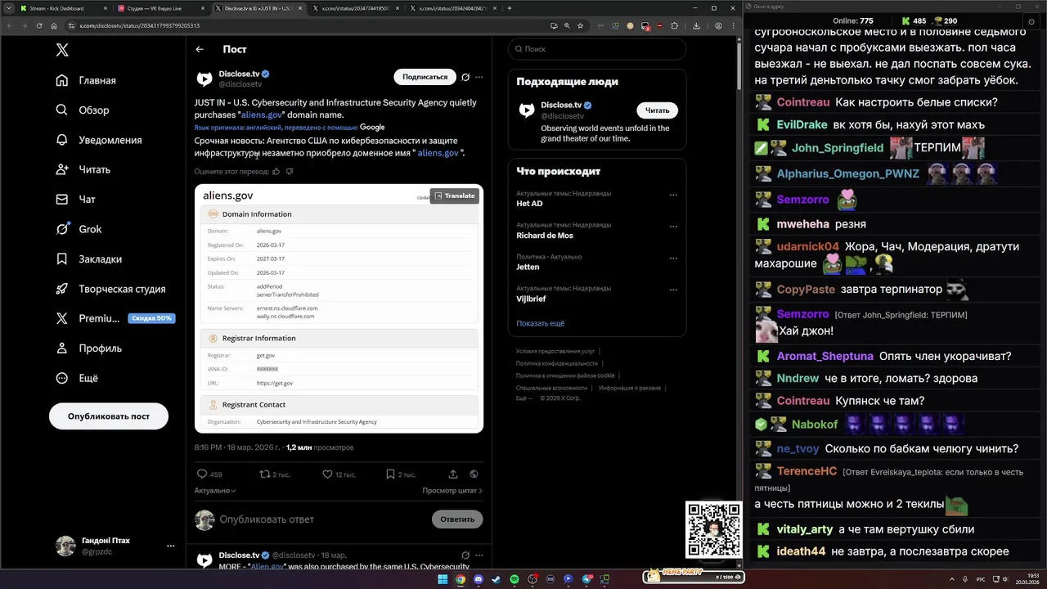Bookmark this page with the address bar star
This screenshot has width=1047, height=589.
click(580, 25)
